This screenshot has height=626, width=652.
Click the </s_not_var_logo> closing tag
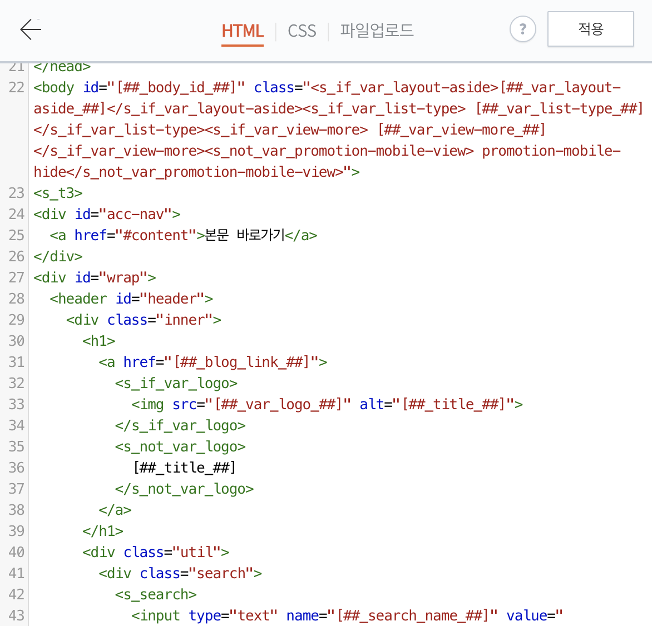[x=185, y=489]
